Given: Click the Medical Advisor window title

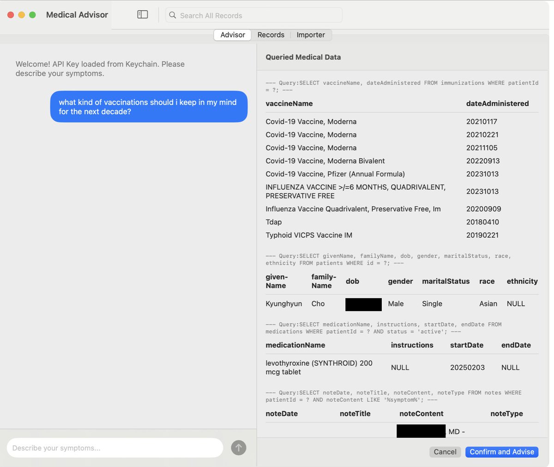Looking at the screenshot, I should (x=77, y=15).
